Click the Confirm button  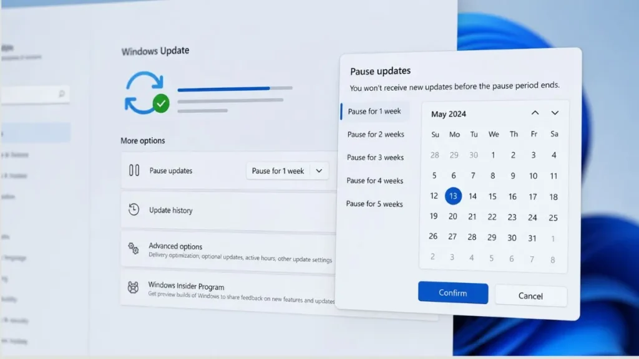[x=452, y=292]
